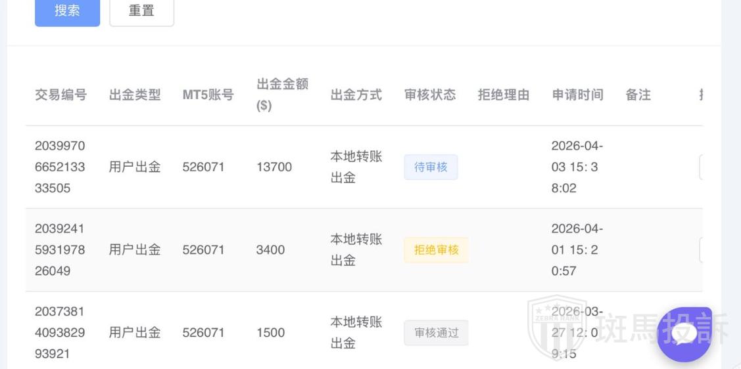Screen dimensions: 741x369
Task: Click the 交易编号 column header
Action: [x=60, y=95]
